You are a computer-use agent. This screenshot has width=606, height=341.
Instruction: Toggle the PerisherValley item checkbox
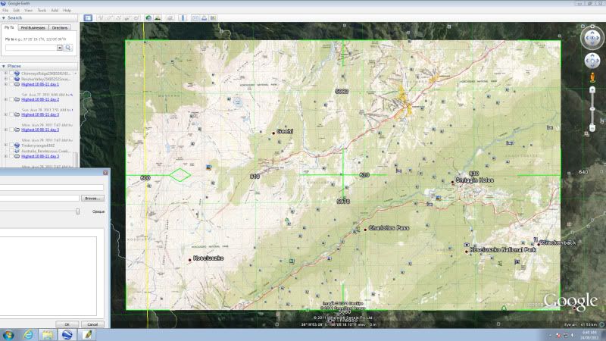(x=11, y=79)
